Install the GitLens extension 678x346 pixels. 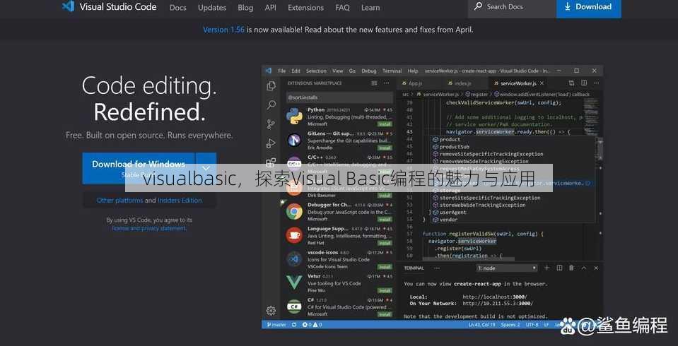pyautogui.click(x=385, y=148)
